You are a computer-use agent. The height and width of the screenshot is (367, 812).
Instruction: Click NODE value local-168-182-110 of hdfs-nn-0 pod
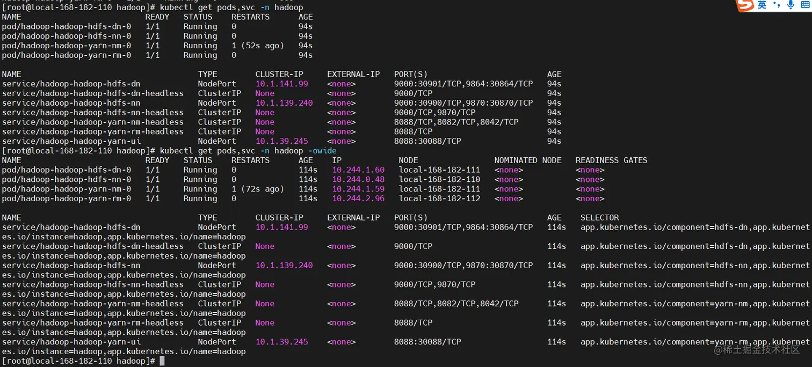coord(439,180)
